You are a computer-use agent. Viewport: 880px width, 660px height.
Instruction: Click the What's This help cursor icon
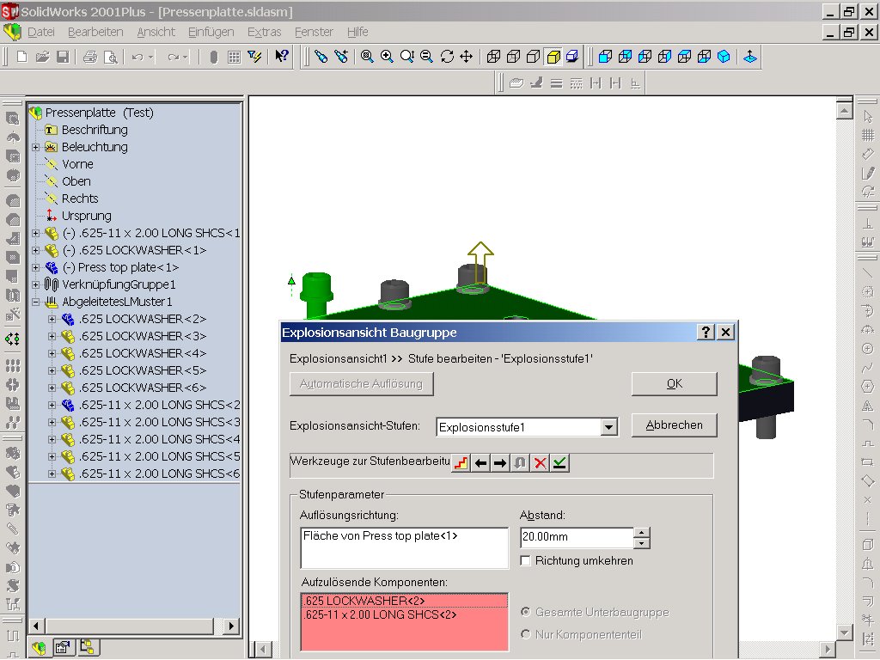281,56
